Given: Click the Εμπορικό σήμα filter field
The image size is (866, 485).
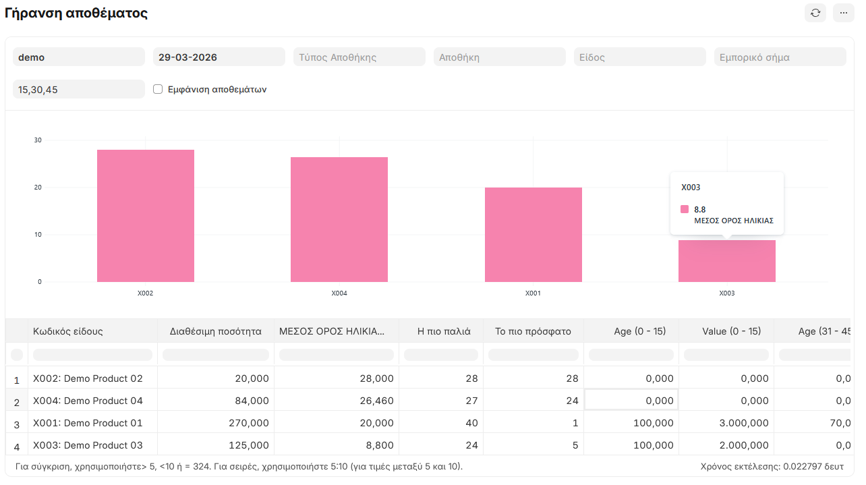Looking at the screenshot, I should [x=780, y=57].
